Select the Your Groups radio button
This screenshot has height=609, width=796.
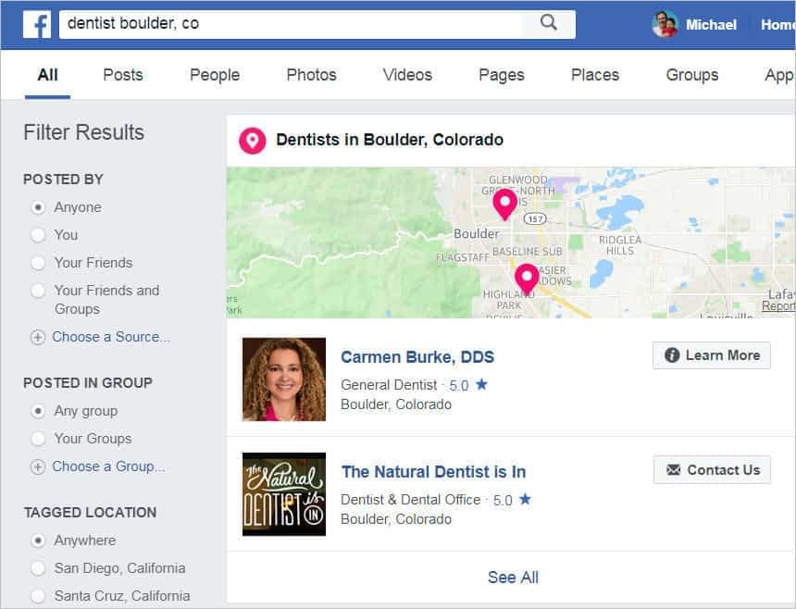tap(38, 439)
